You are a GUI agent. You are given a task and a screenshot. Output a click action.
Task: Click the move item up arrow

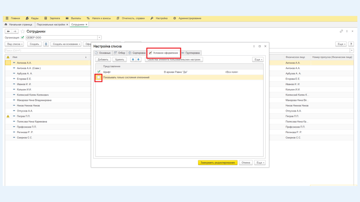coord(133,59)
